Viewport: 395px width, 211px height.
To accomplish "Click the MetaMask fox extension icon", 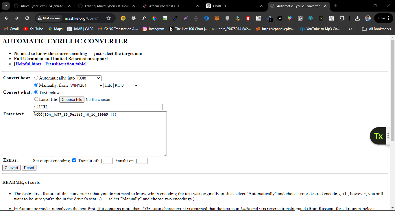I will click(217, 18).
